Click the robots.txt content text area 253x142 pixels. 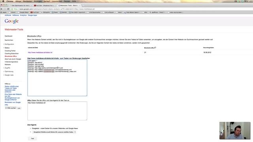tap(57, 78)
